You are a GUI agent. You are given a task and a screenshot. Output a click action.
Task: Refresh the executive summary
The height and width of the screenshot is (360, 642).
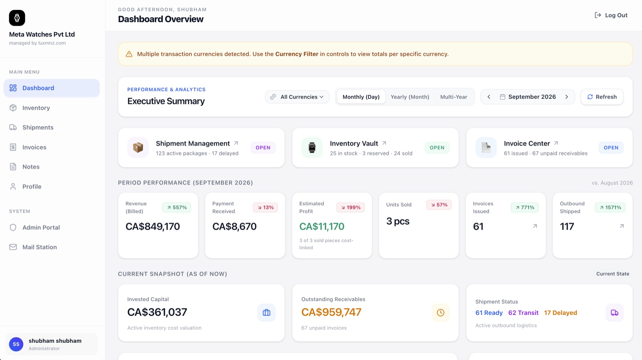tap(602, 97)
